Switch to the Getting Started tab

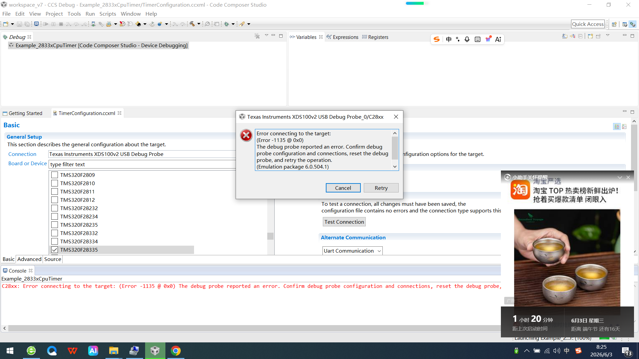click(x=23, y=113)
